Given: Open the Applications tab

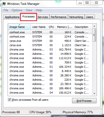Looking at the screenshot, I should [x=12, y=17].
